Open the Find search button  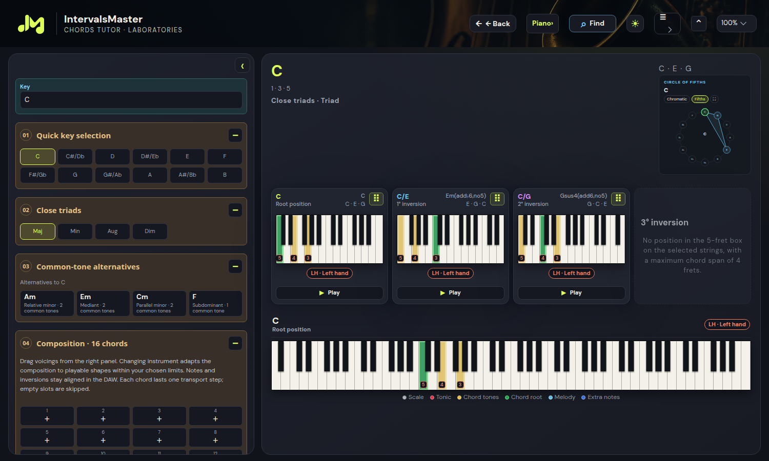click(592, 24)
